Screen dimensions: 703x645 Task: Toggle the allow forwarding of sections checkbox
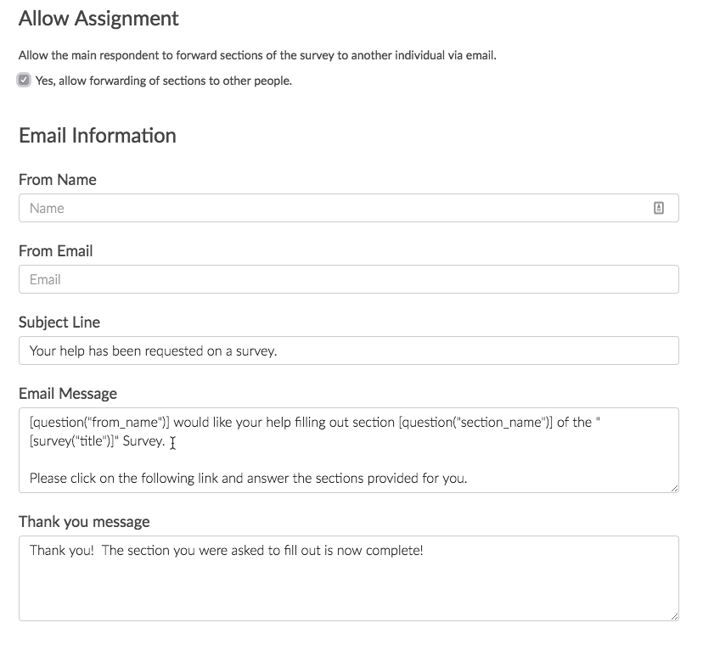[x=24, y=81]
